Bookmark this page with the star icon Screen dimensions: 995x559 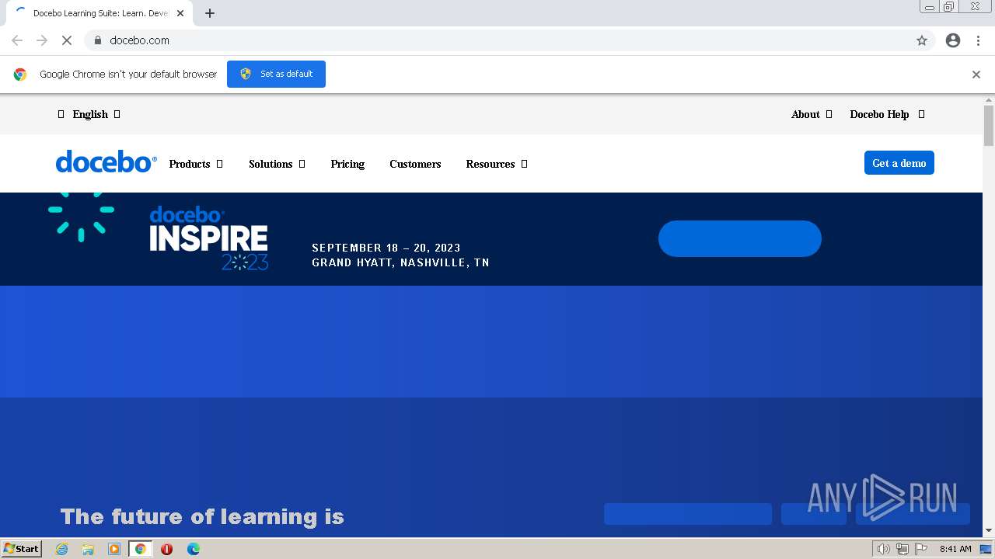[x=922, y=40]
